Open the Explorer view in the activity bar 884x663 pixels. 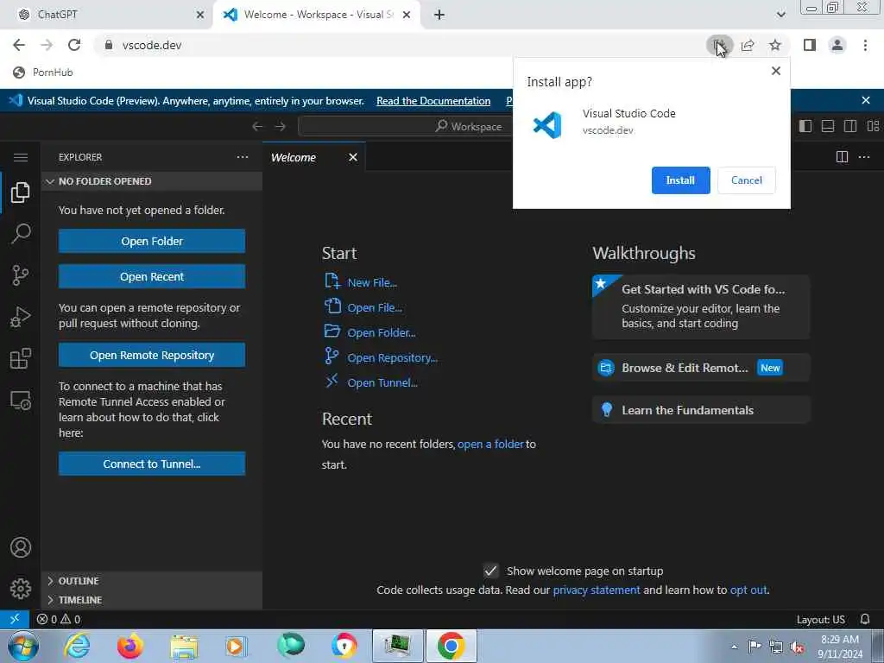tap(21, 193)
